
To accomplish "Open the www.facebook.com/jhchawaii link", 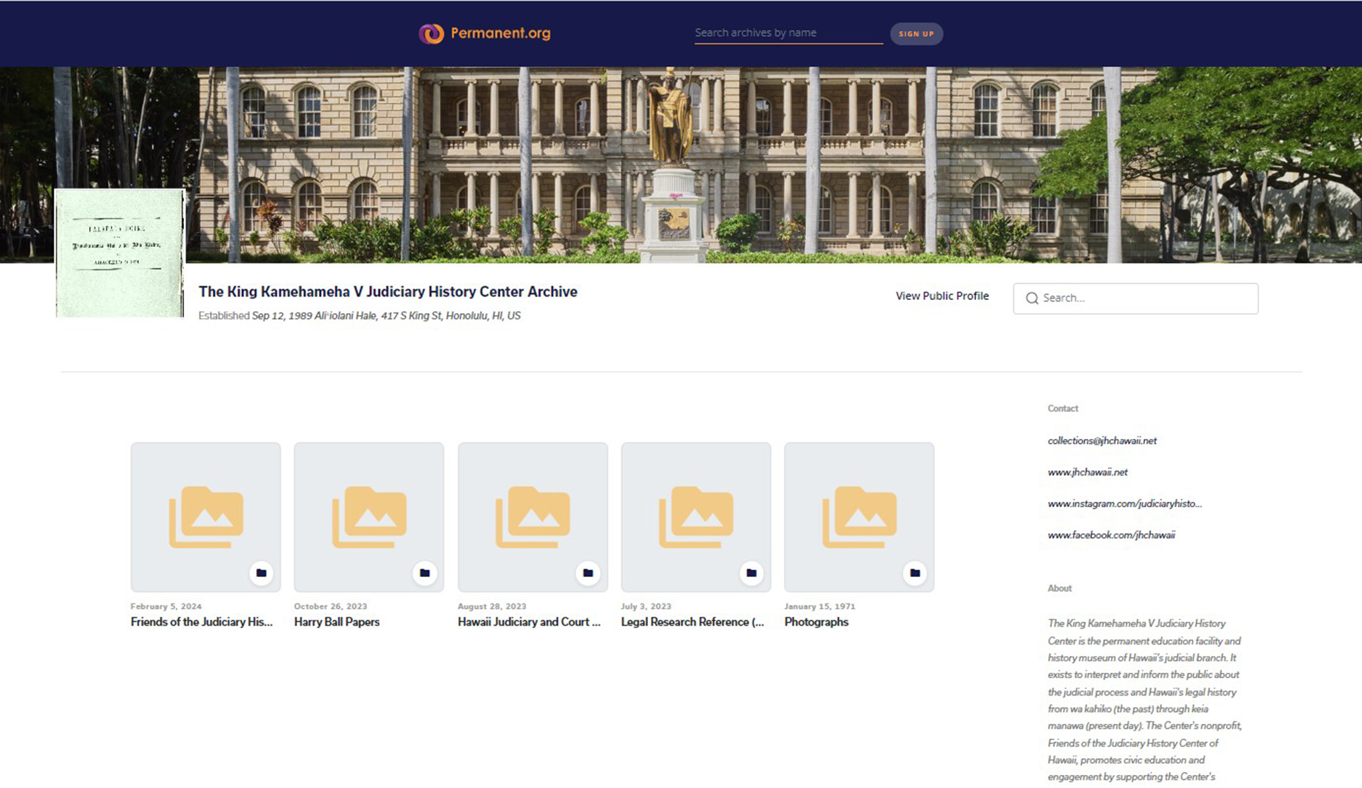I will [x=1111, y=535].
